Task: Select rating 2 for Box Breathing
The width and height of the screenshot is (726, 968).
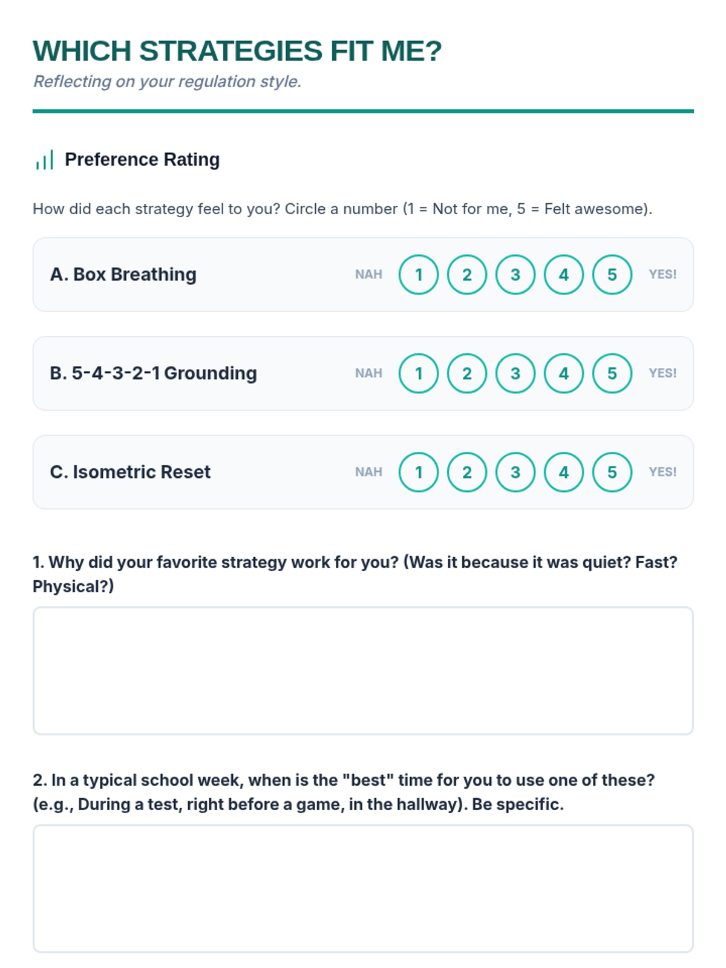Action: coord(467,275)
